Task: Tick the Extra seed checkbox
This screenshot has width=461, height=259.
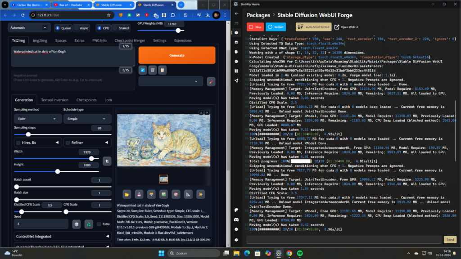Action: coord(99,224)
